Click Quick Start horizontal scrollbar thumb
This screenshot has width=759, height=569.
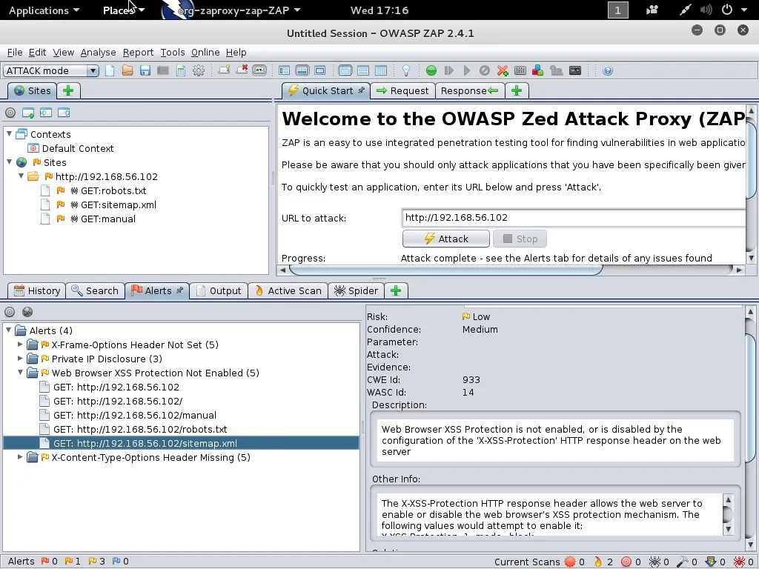(445, 270)
